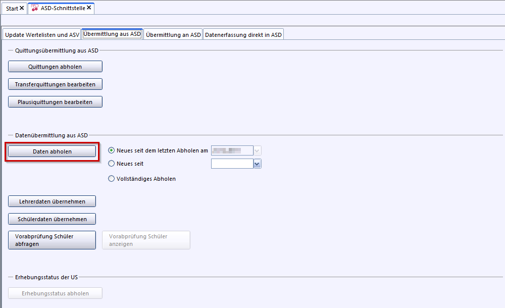This screenshot has height=308, width=505.
Task: Click inside the 'Neues seit' date field
Action: tap(231, 164)
